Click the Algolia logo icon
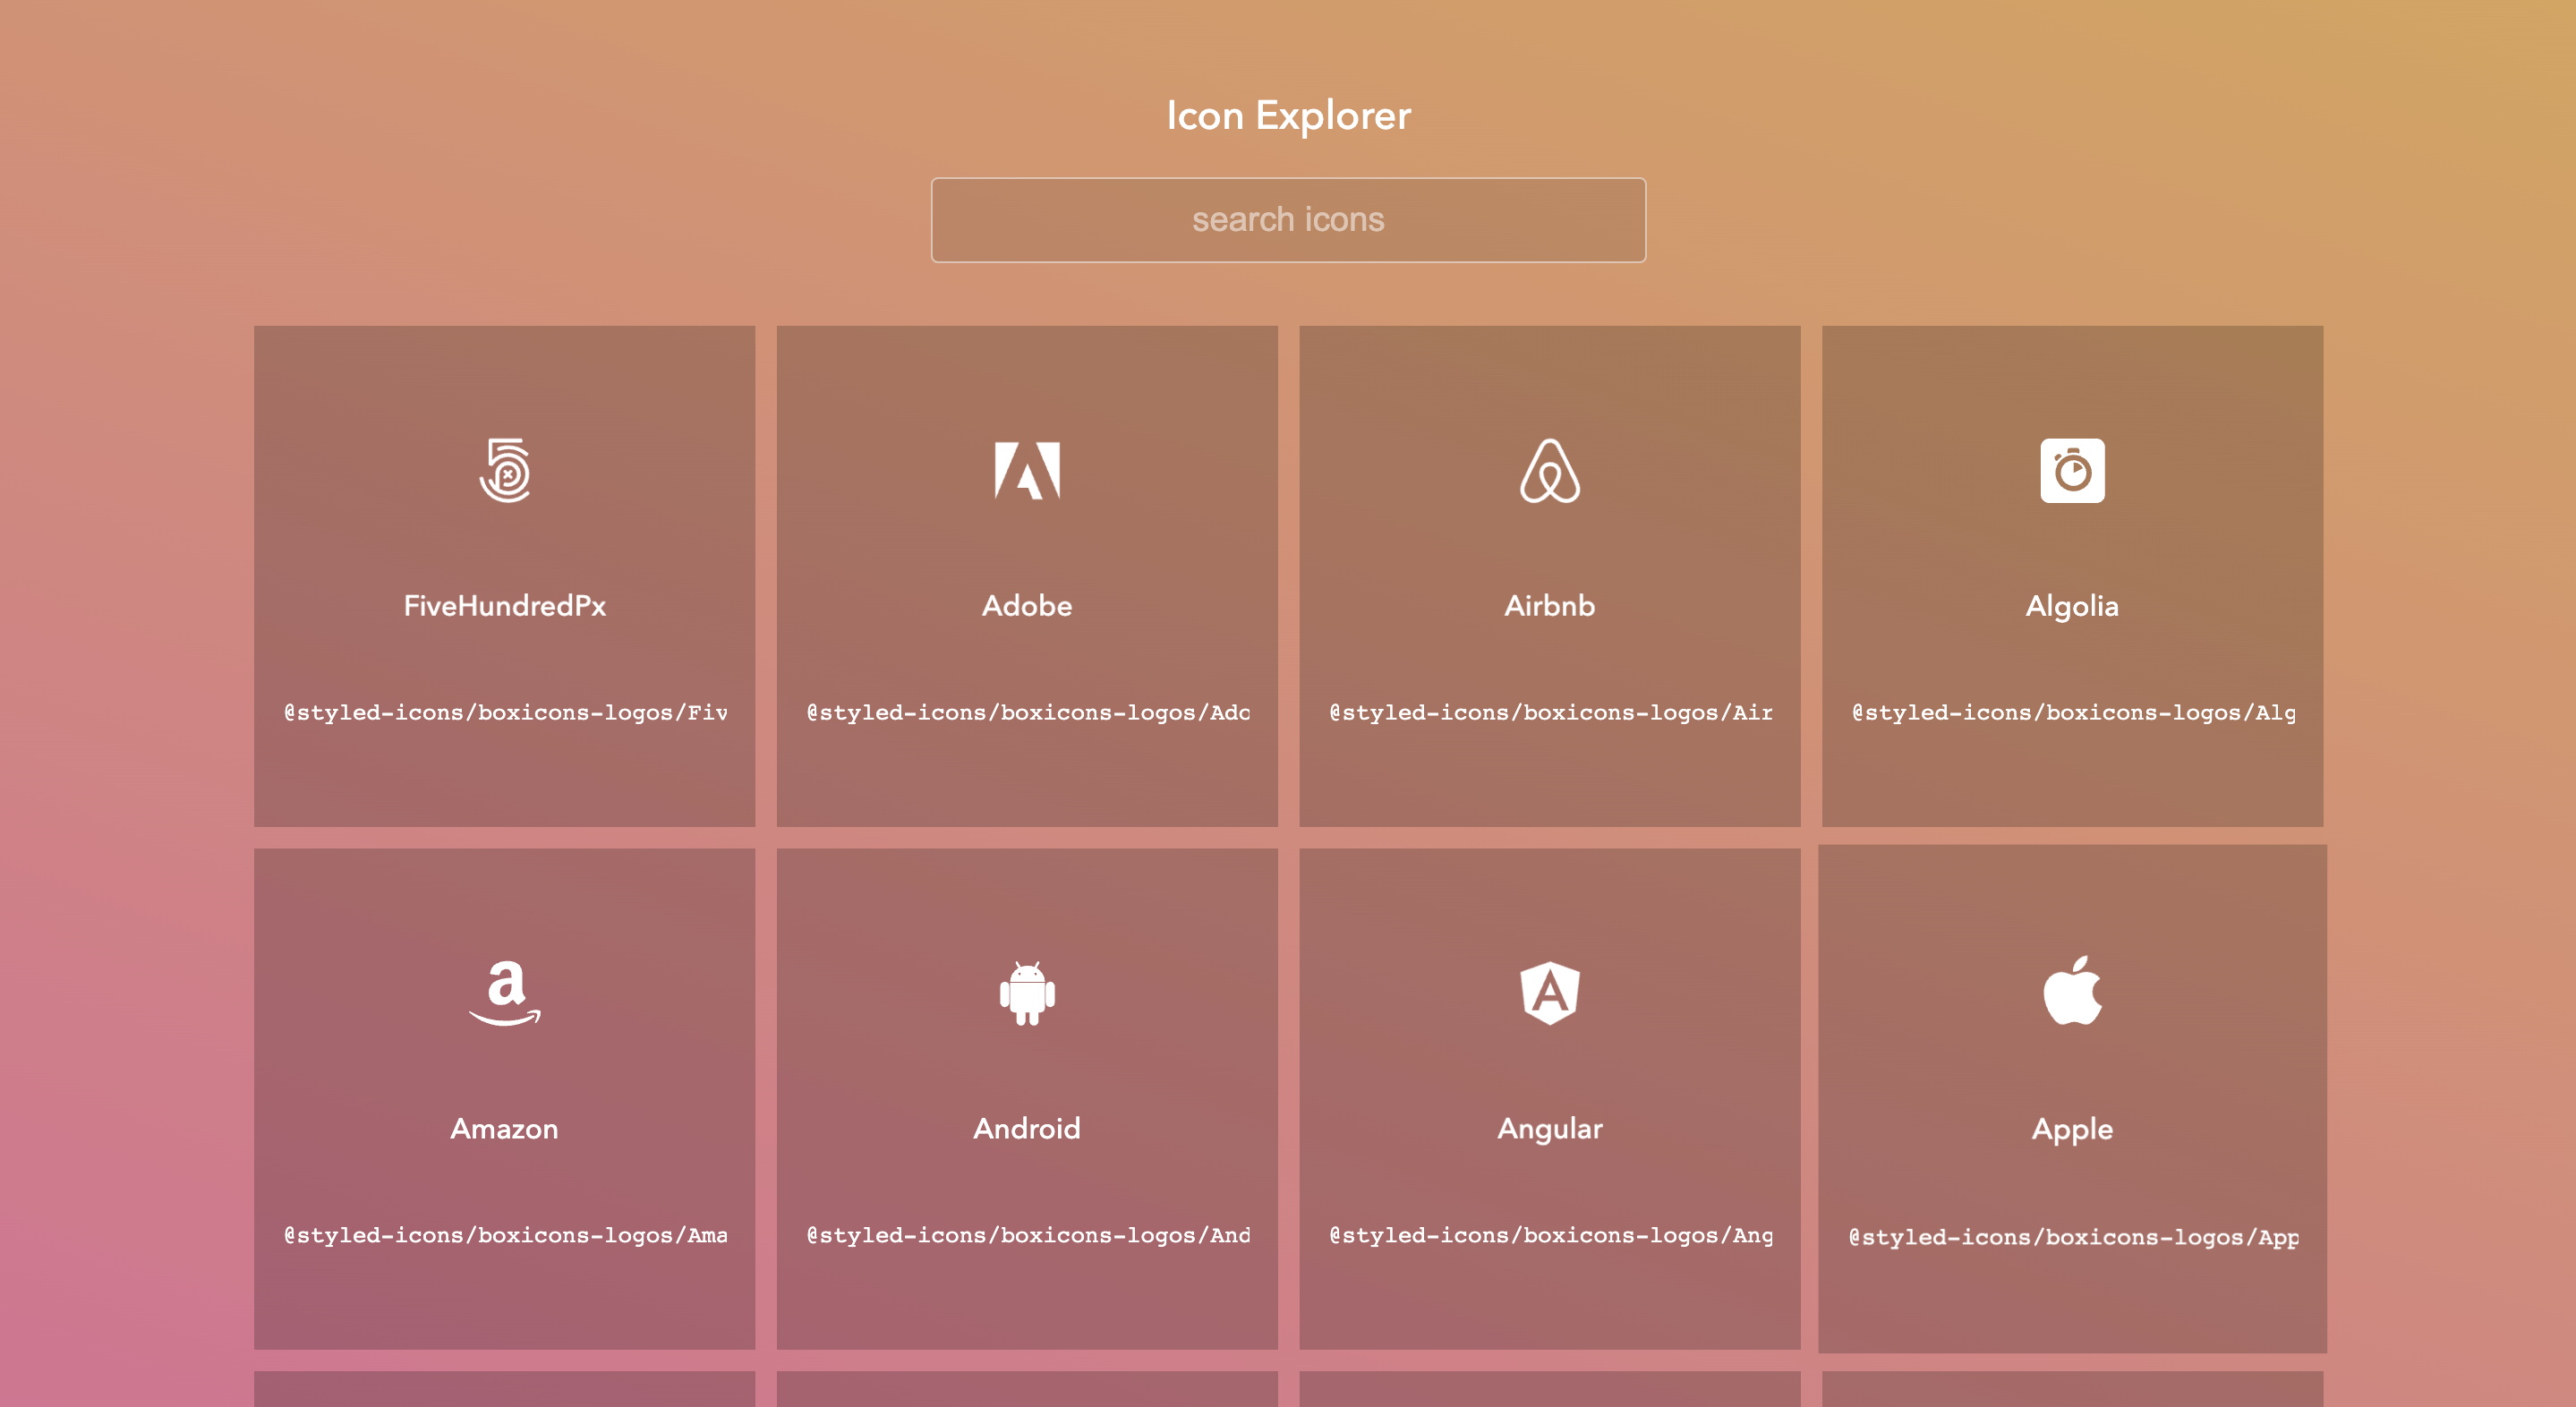The height and width of the screenshot is (1407, 2576). (x=2072, y=470)
